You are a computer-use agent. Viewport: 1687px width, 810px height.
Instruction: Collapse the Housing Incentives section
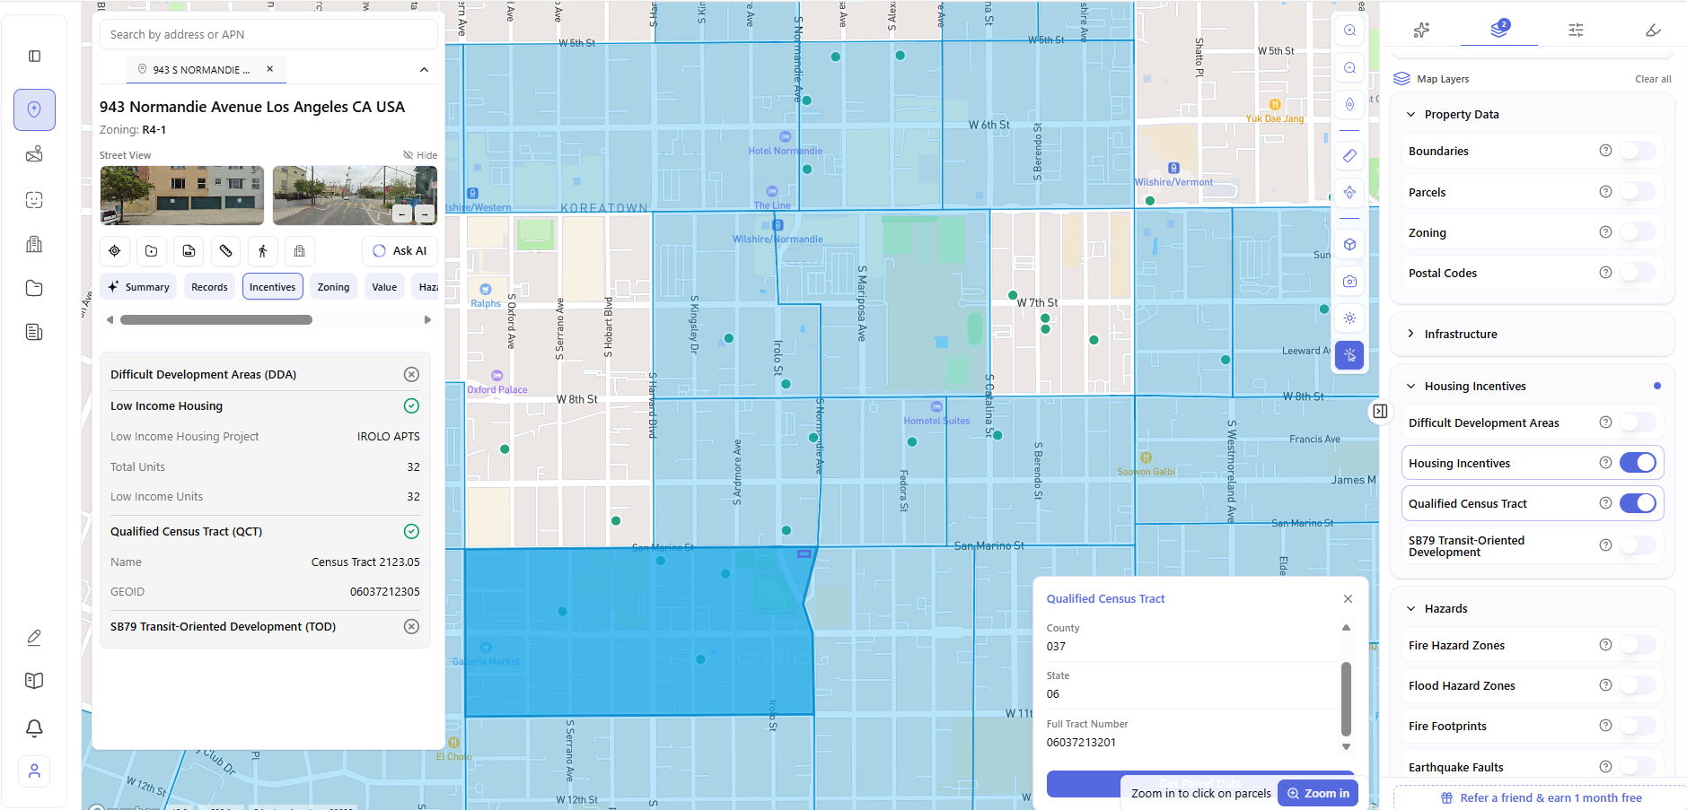[1411, 387]
